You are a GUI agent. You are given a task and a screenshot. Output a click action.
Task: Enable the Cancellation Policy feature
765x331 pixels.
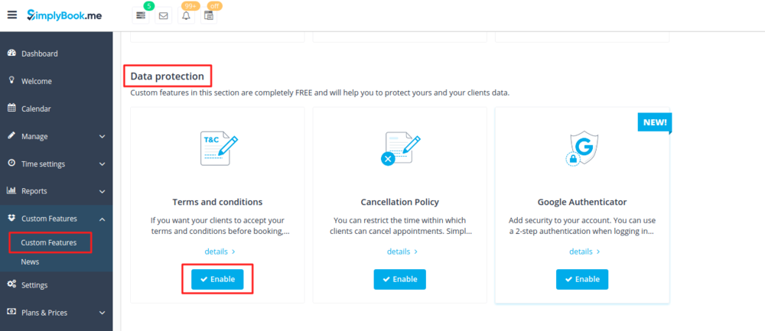399,279
